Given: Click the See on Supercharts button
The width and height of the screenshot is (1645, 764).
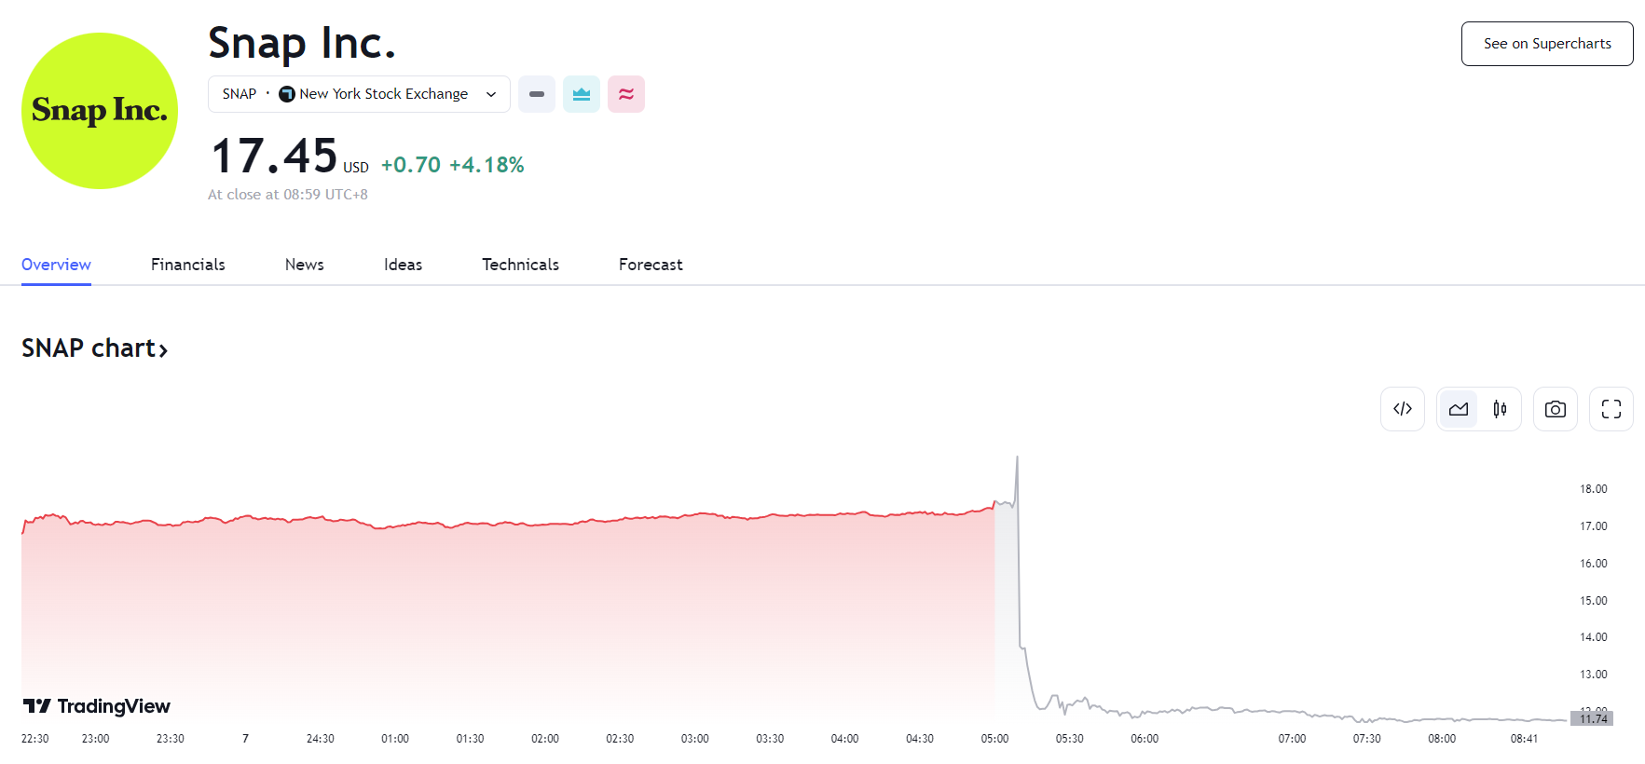Looking at the screenshot, I should [1546, 44].
